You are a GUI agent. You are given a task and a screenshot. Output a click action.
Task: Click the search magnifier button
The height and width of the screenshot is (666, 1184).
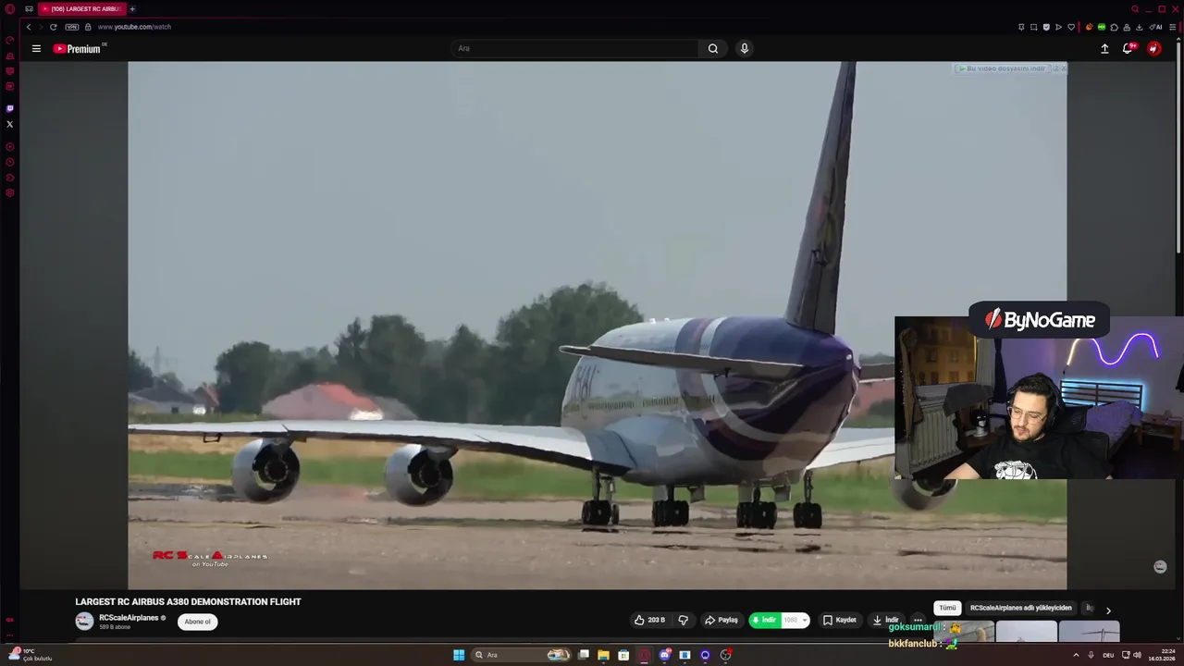[713, 48]
